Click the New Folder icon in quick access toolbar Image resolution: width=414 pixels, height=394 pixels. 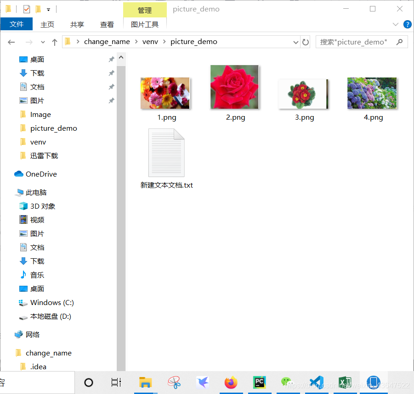[x=38, y=10]
